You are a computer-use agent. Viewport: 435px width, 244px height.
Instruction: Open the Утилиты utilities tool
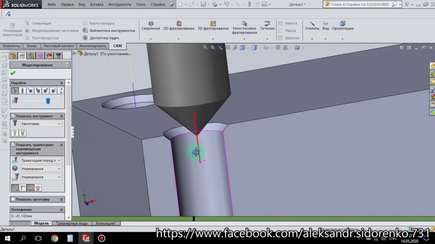(312, 26)
